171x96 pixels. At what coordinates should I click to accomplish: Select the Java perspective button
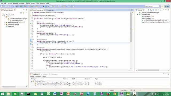pos(167,6)
